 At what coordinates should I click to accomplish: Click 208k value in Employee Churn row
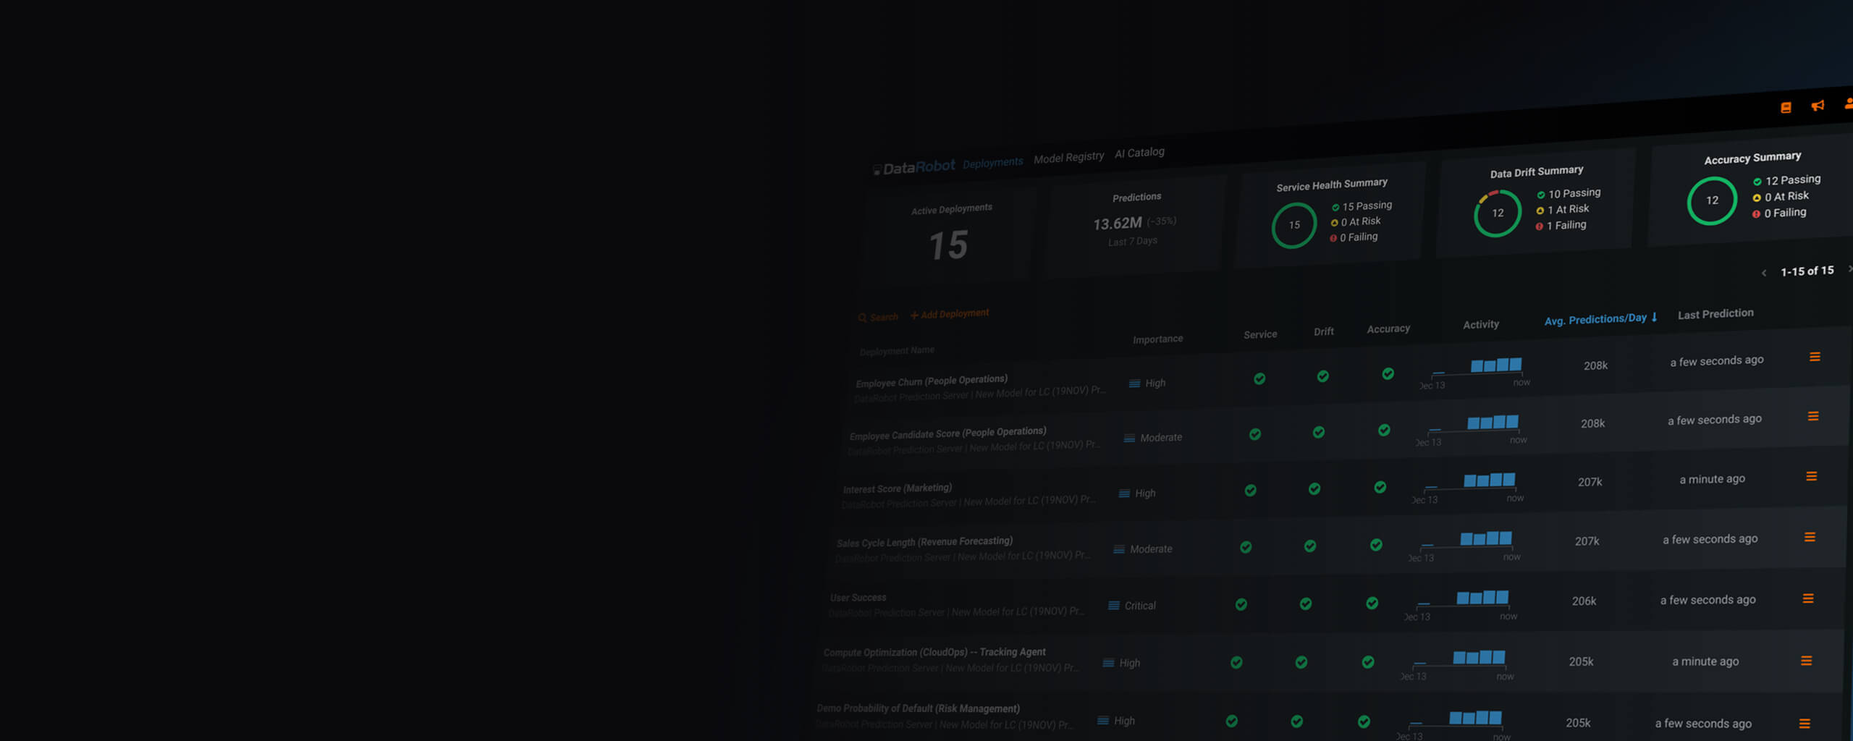coord(1595,365)
